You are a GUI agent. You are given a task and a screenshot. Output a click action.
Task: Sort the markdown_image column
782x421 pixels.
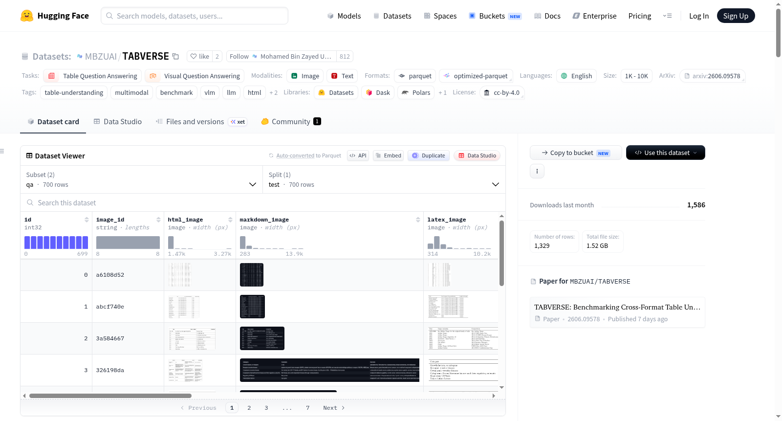pos(418,220)
